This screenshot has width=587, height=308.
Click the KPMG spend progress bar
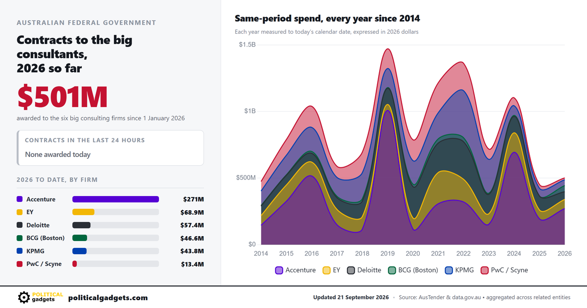click(116, 251)
